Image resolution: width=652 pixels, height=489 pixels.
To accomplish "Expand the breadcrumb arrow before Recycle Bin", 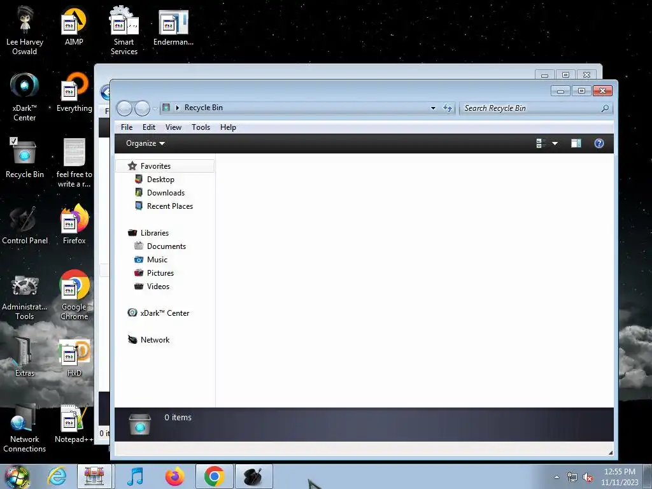I will 178,108.
